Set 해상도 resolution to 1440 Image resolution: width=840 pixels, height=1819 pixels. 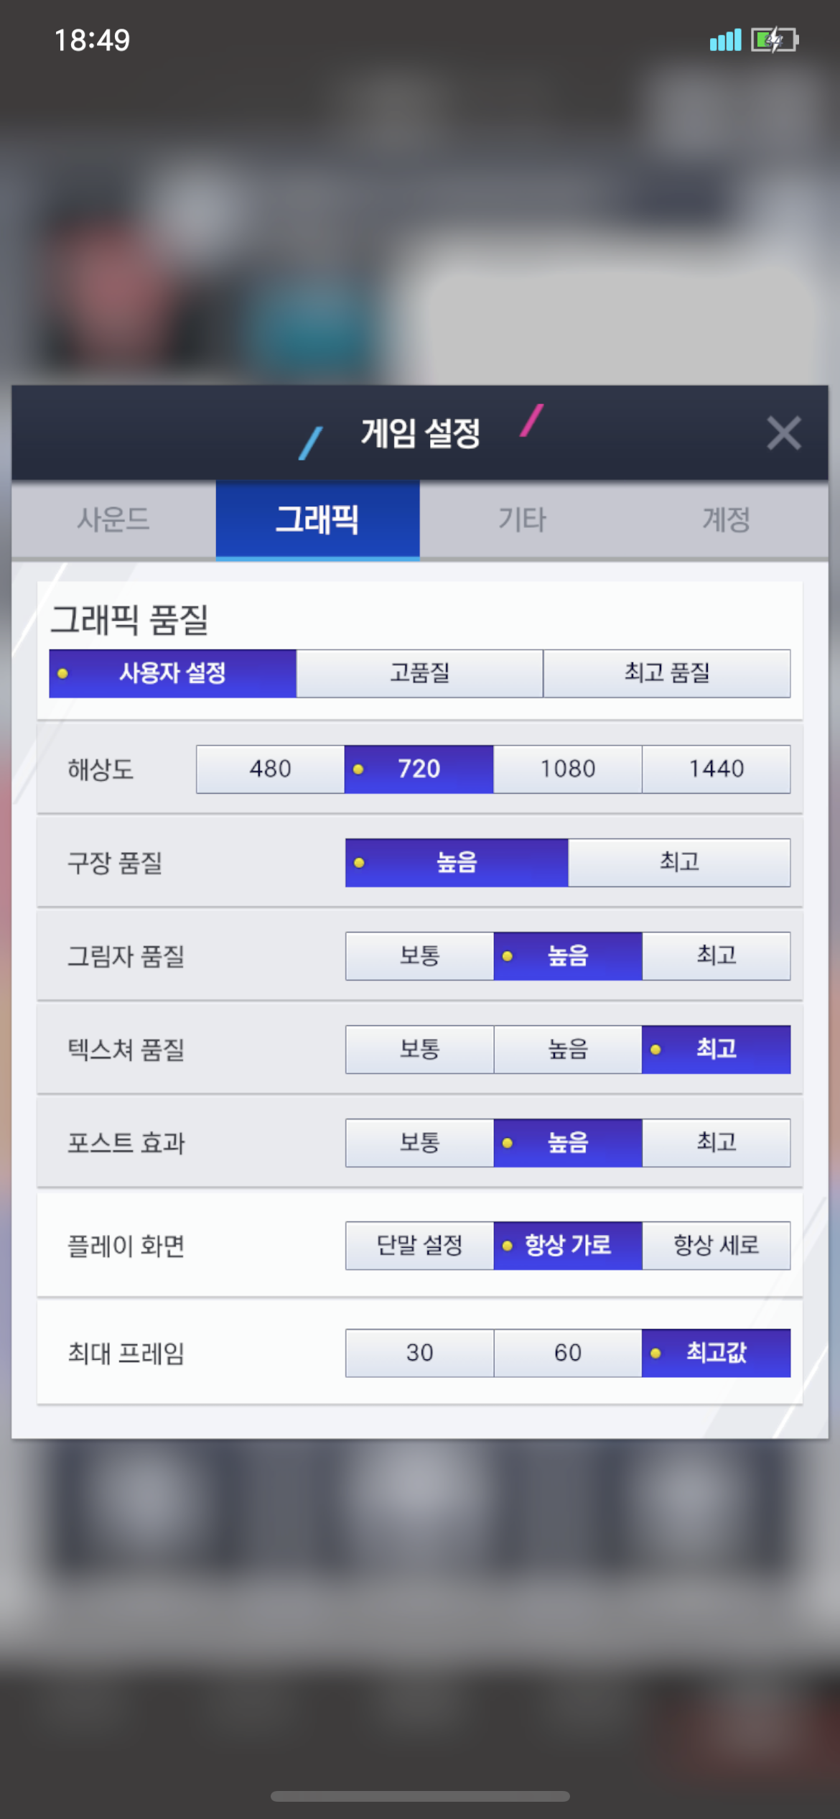(x=716, y=769)
